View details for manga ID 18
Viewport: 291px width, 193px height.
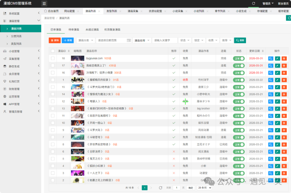coord(271,58)
